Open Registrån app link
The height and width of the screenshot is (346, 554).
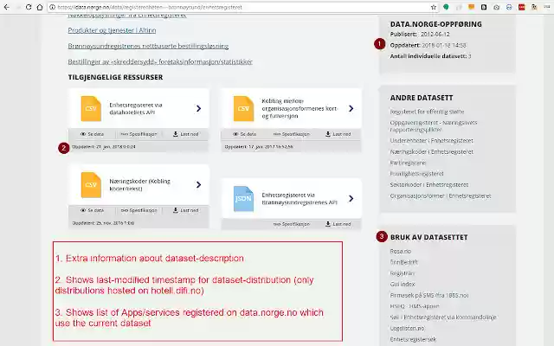coord(402,273)
